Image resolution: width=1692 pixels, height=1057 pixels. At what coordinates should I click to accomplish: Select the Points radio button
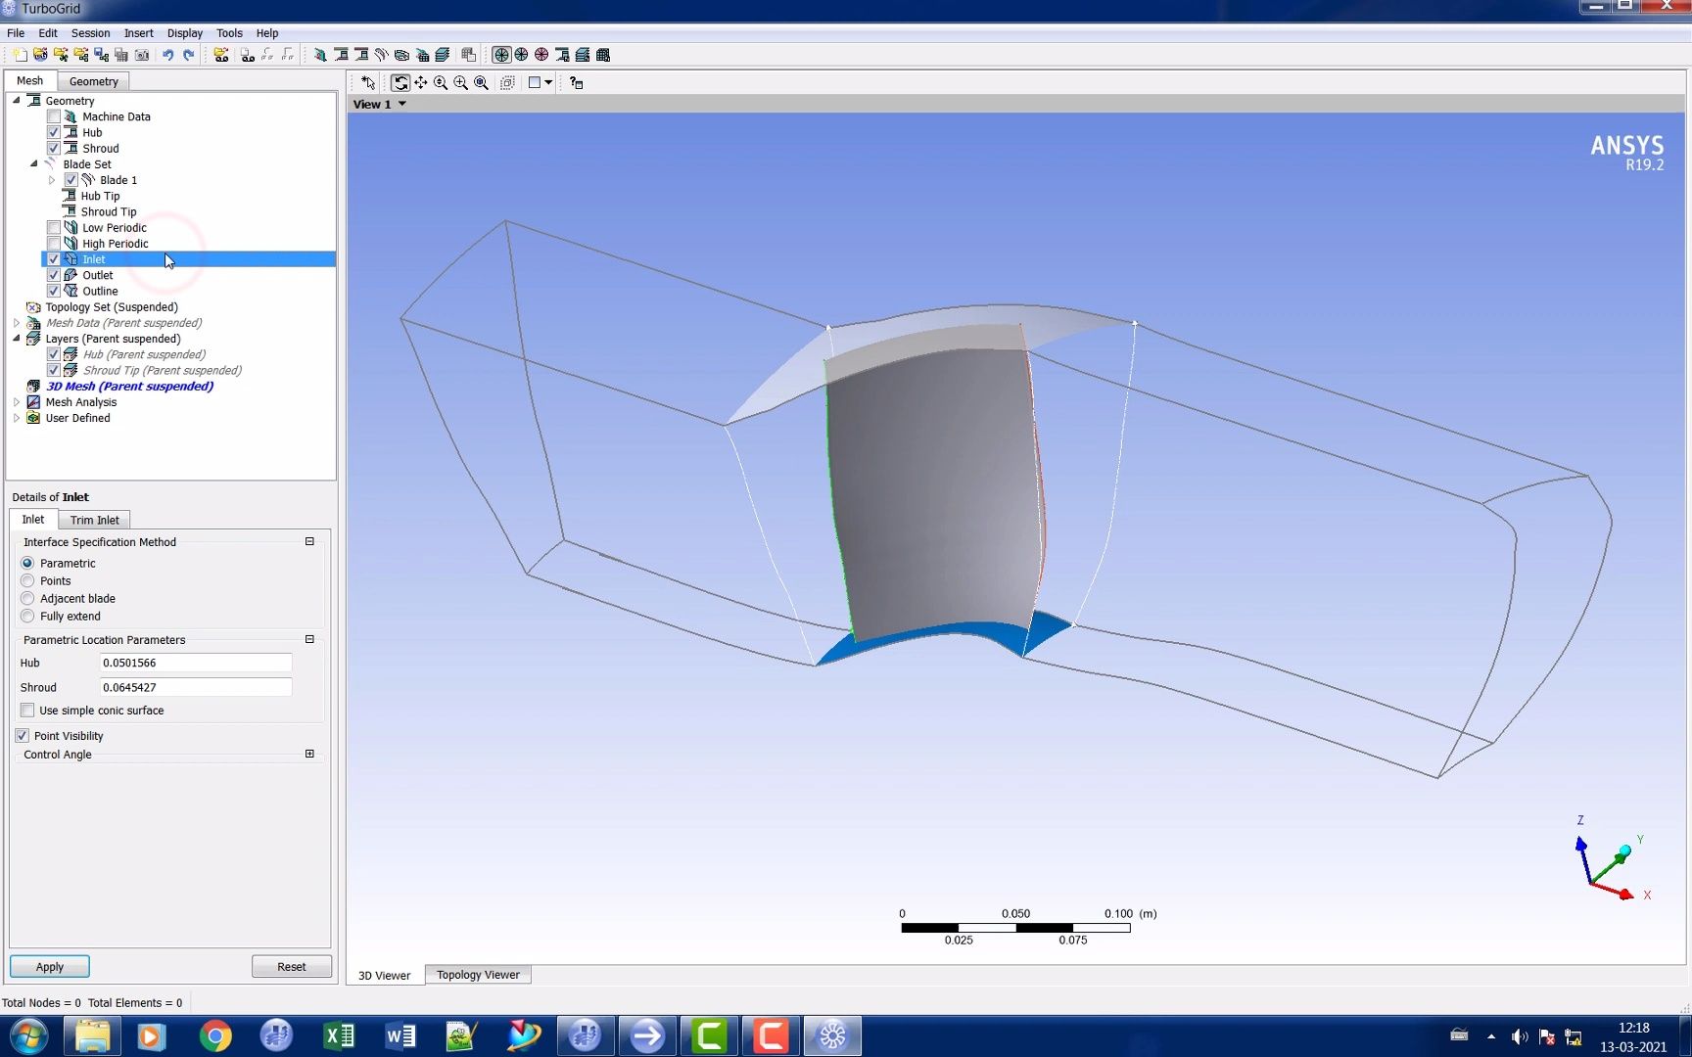[x=27, y=581]
